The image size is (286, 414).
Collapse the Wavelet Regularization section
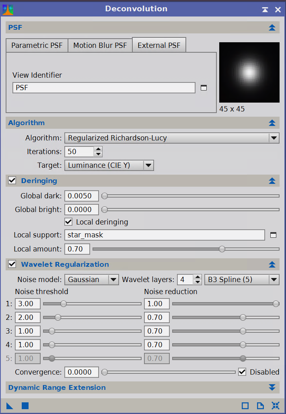[272, 265]
